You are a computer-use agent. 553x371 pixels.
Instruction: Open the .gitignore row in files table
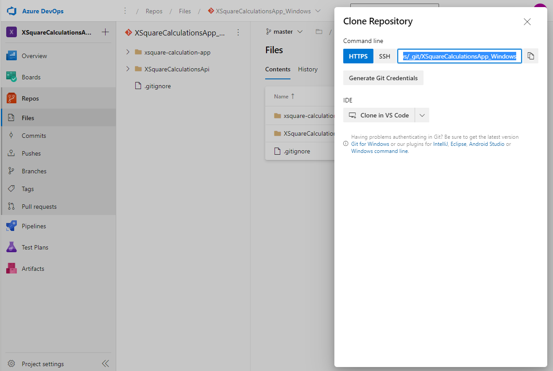pyautogui.click(x=300, y=151)
